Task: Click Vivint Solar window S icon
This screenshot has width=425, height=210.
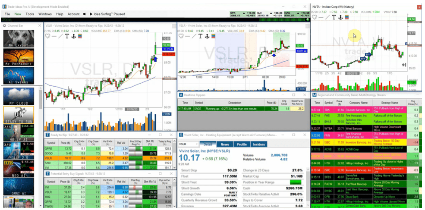Action: pos(180,135)
